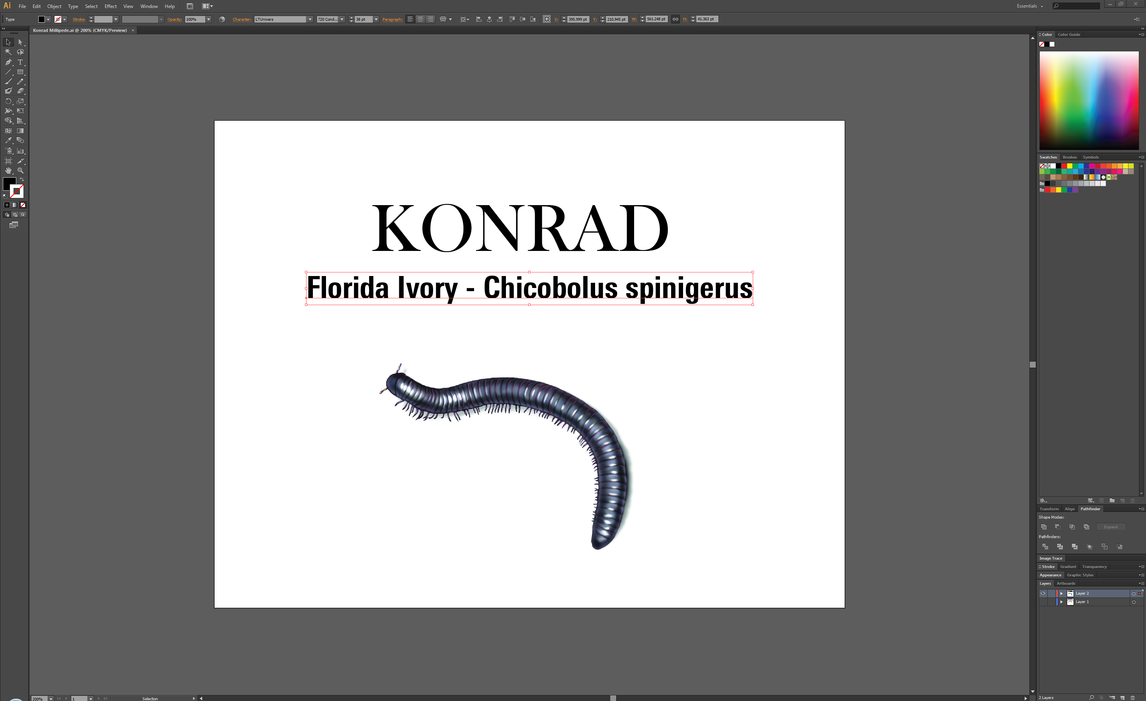Toggle visibility eye of Layer 2
This screenshot has width=1146, height=701.
[1043, 593]
